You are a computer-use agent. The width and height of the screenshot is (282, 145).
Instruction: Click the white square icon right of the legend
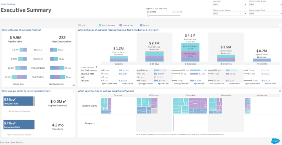click(x=280, y=25)
